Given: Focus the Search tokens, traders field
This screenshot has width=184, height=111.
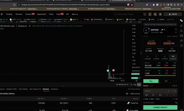Looking at the screenshot, I should (x=130, y=14).
